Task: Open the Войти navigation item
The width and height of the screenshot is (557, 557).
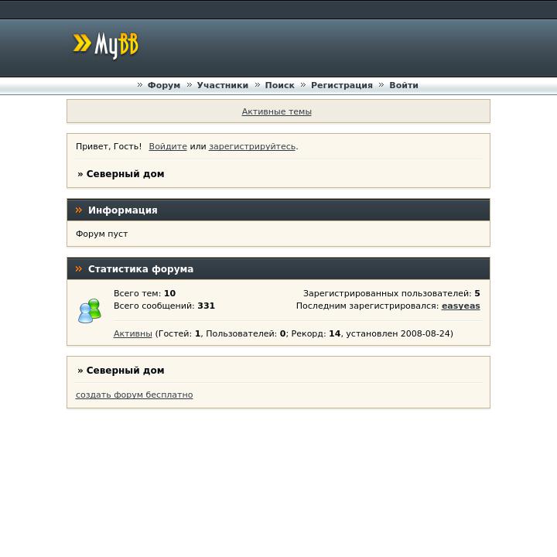Action: tap(404, 85)
